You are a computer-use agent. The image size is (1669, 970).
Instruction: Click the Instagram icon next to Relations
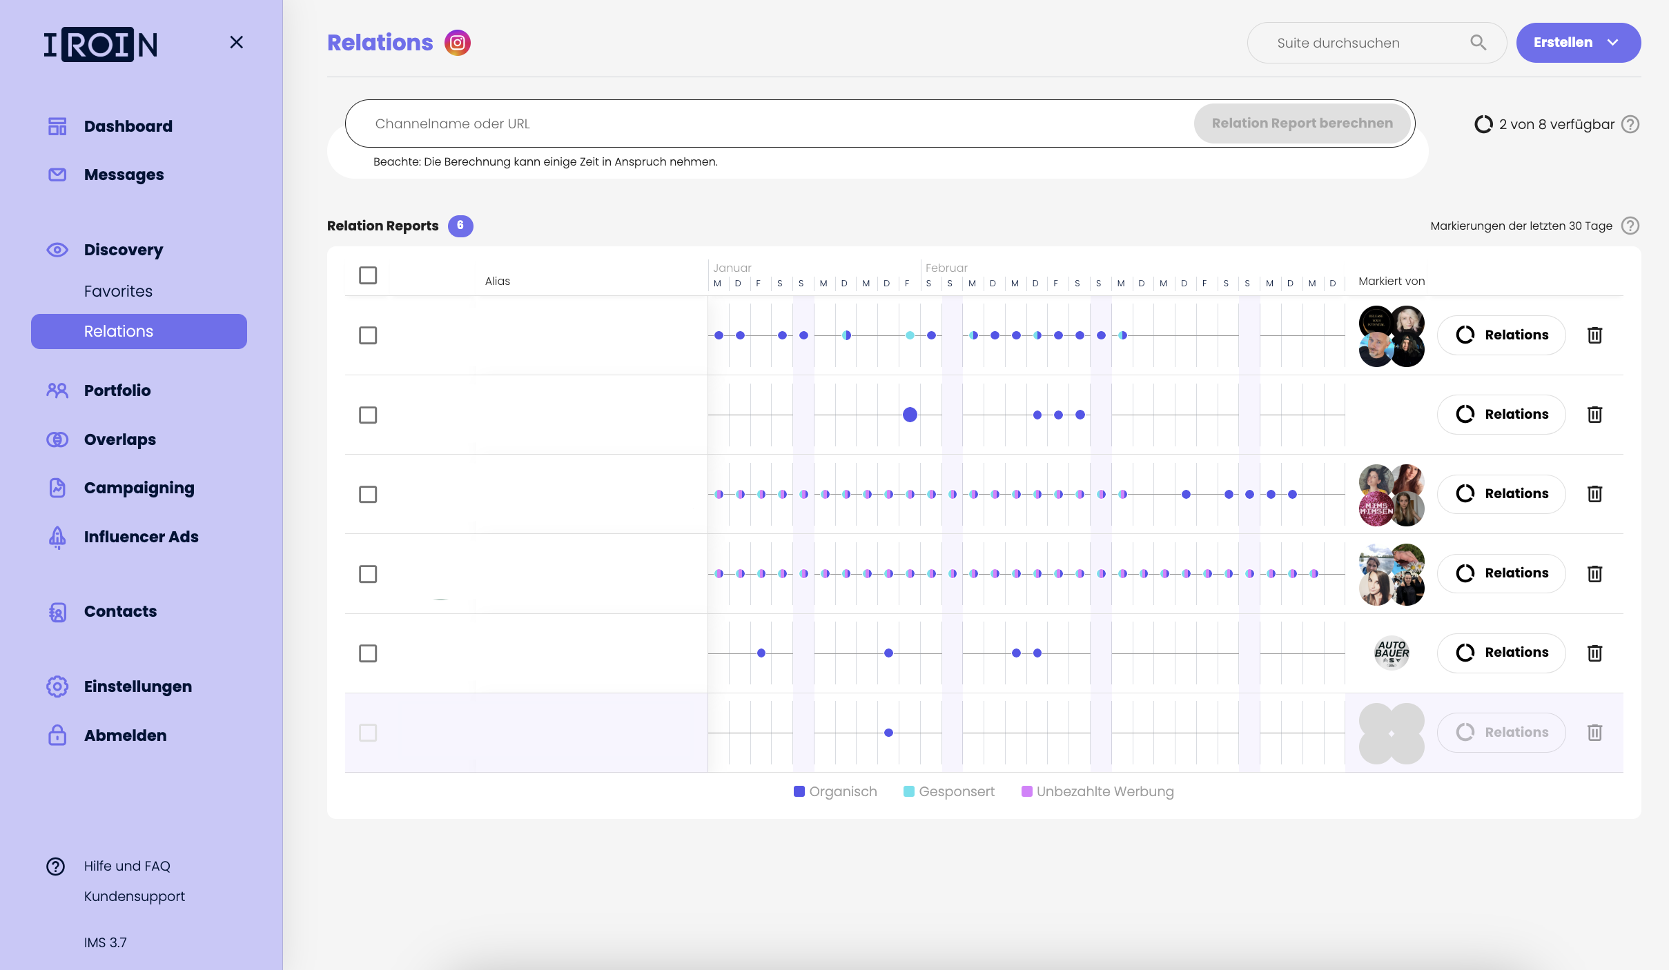coord(457,43)
